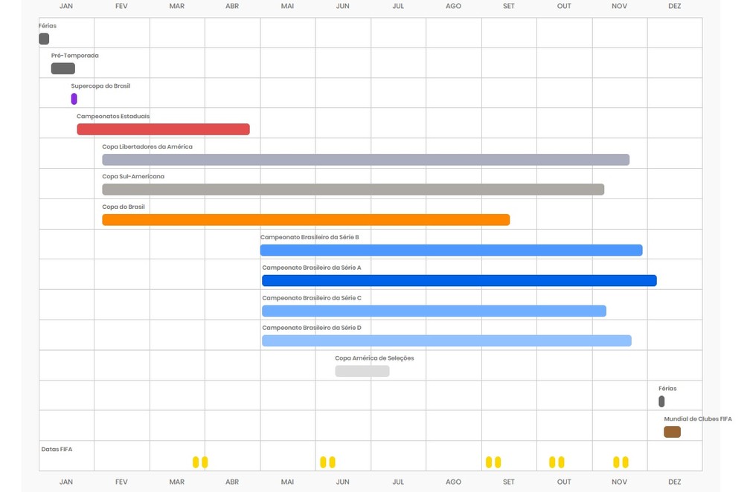This screenshot has width=750, height=492.
Task: Click the light blue Série D bar
Action: (446, 341)
